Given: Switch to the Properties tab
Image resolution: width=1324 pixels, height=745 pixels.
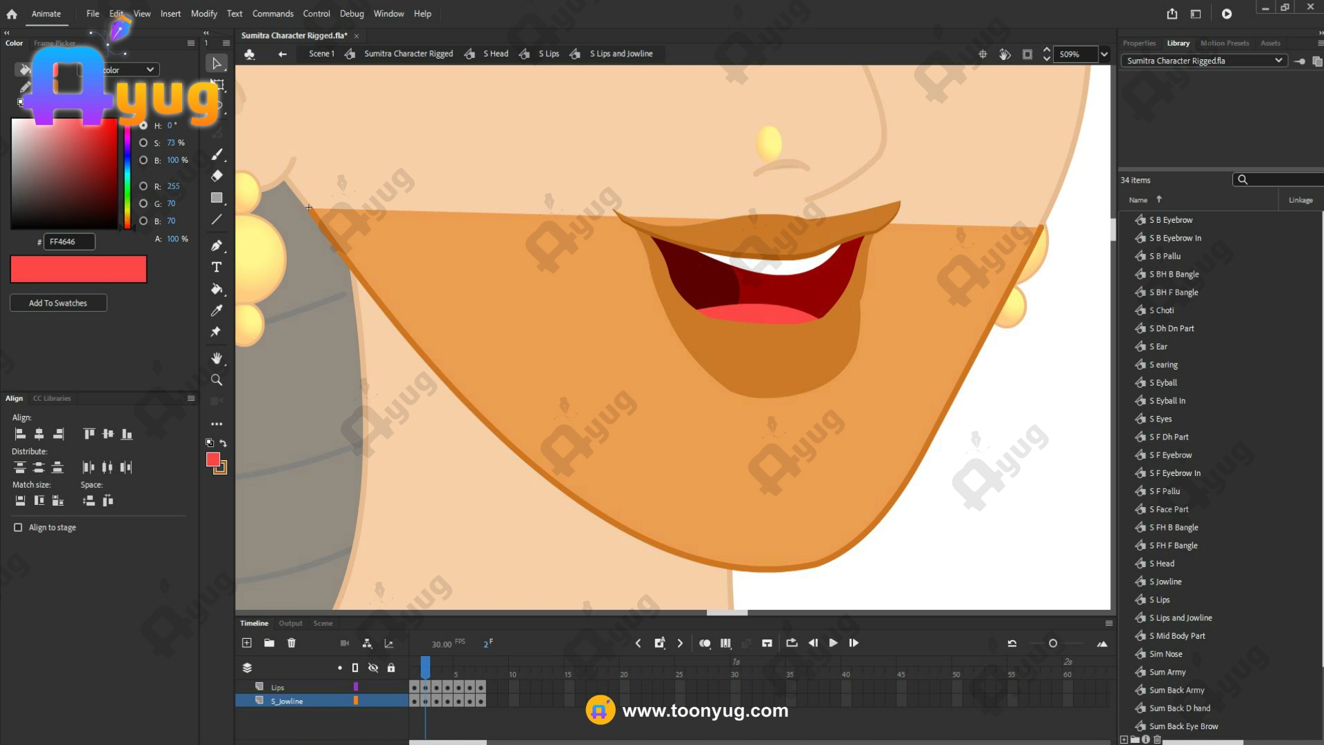Looking at the screenshot, I should click(x=1139, y=43).
